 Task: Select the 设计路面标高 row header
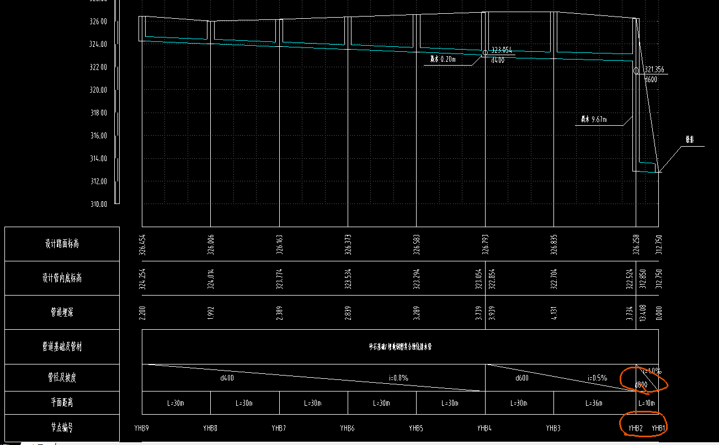click(x=62, y=244)
